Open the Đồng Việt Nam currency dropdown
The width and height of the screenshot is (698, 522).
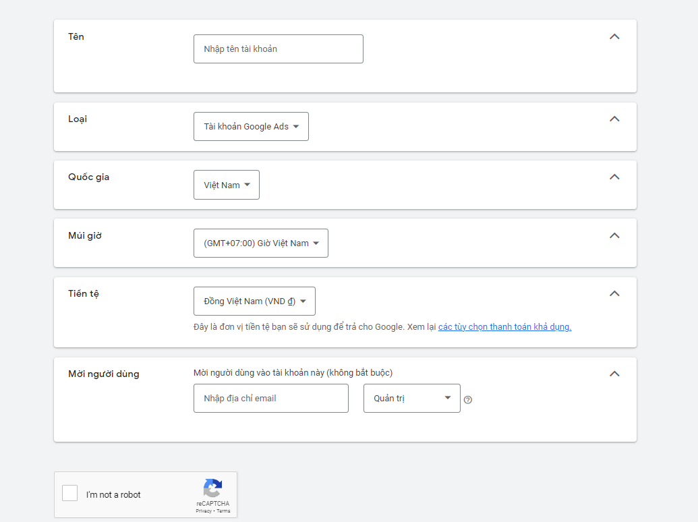coord(255,301)
